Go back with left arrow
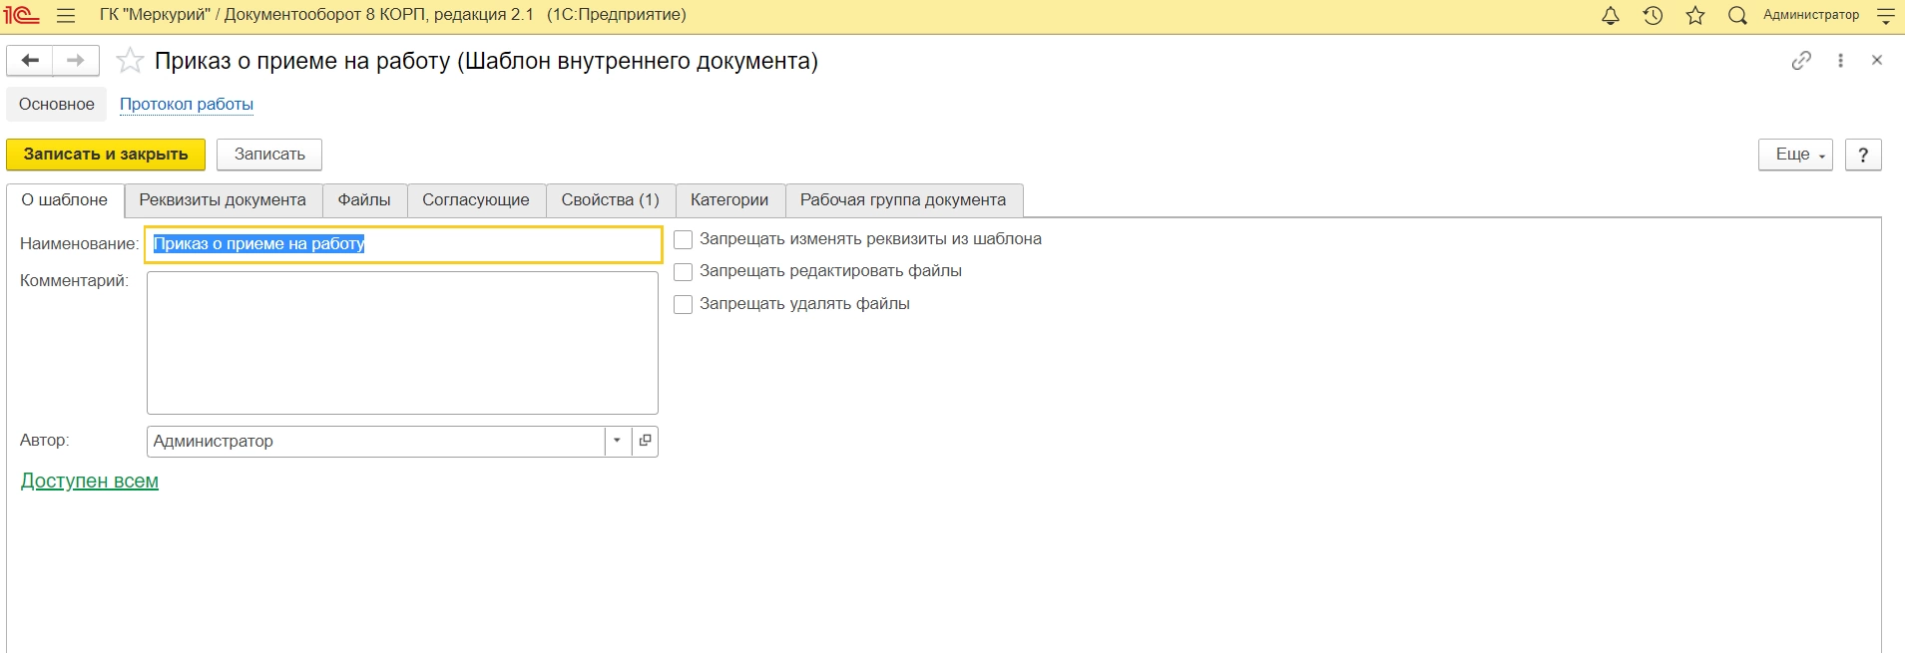The width and height of the screenshot is (1905, 653). (x=30, y=61)
